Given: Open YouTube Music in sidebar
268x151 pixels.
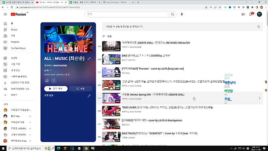Looking at the screenshot, I should [18, 48].
